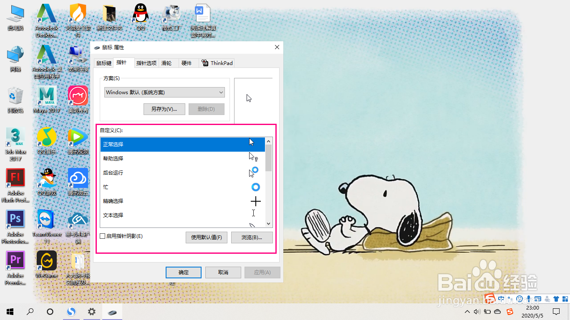Viewport: 570px width, 320px height.
Task: Open the 阅读理解真题 document icon
Action: coord(203,20)
